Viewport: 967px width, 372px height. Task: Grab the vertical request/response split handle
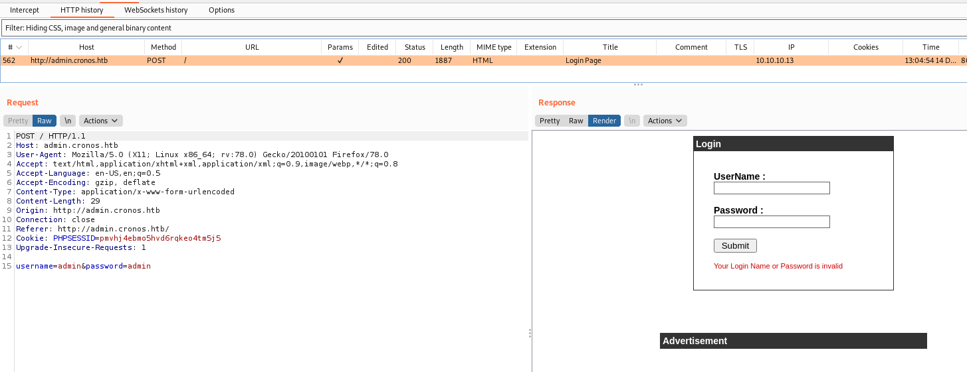[x=530, y=333]
